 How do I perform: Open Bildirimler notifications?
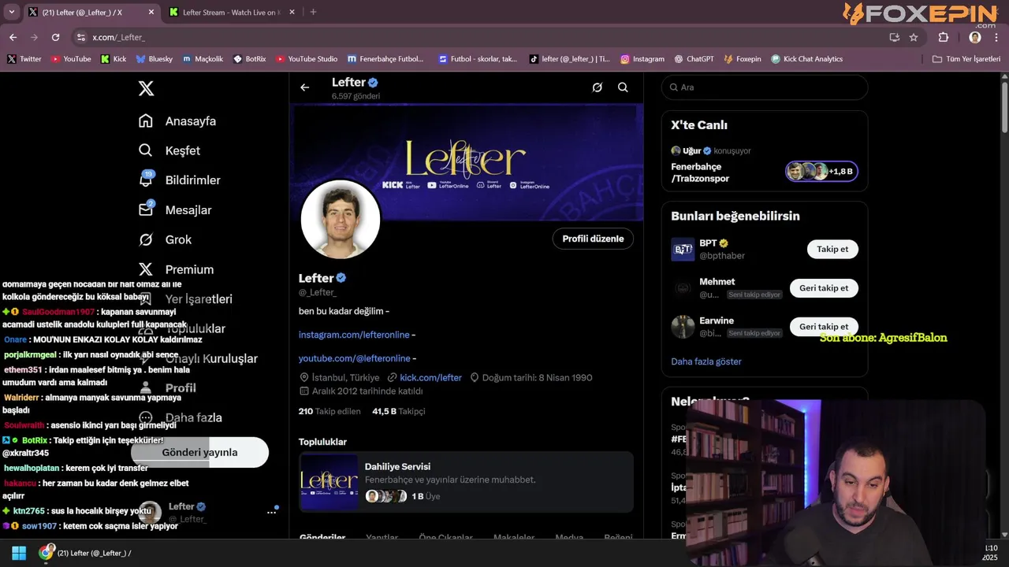click(x=180, y=180)
